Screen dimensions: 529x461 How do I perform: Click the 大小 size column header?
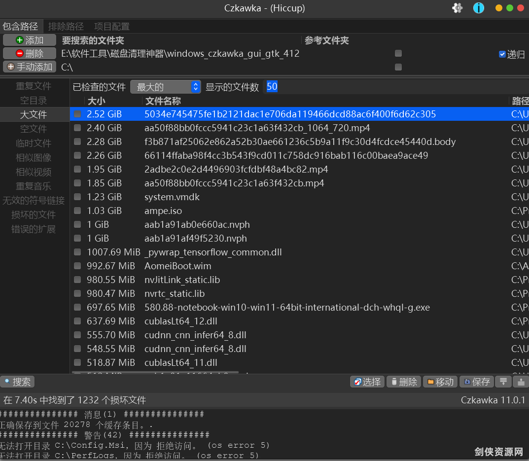coord(96,101)
